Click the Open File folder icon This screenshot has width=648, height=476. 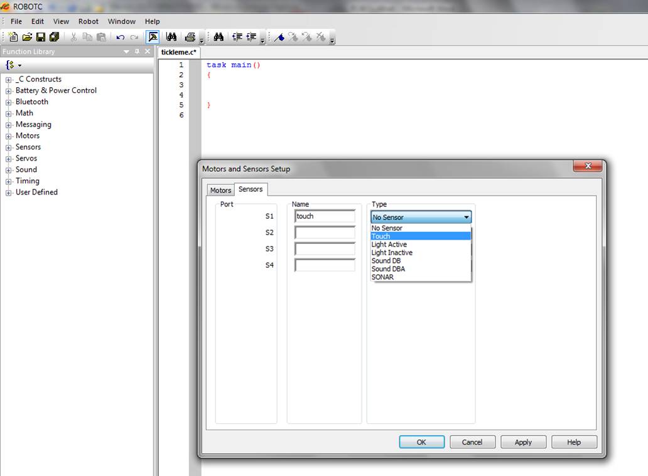coord(27,37)
